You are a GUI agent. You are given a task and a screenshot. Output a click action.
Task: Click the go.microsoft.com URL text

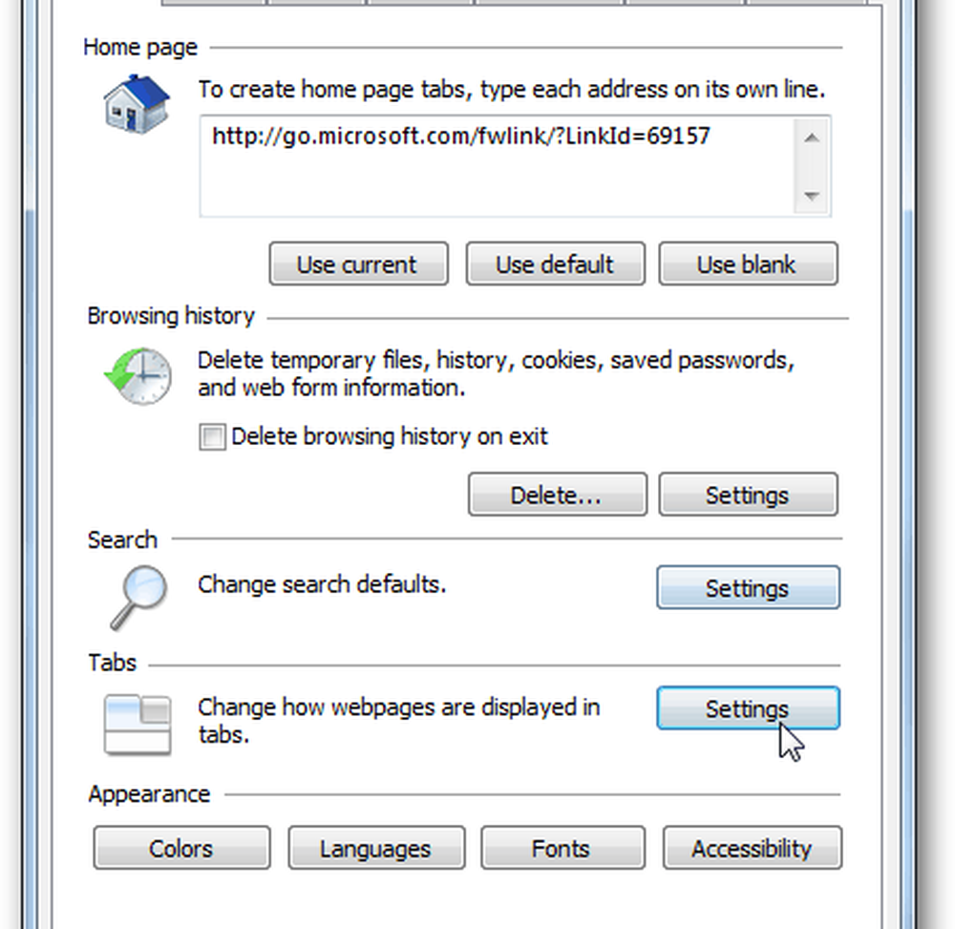point(461,137)
